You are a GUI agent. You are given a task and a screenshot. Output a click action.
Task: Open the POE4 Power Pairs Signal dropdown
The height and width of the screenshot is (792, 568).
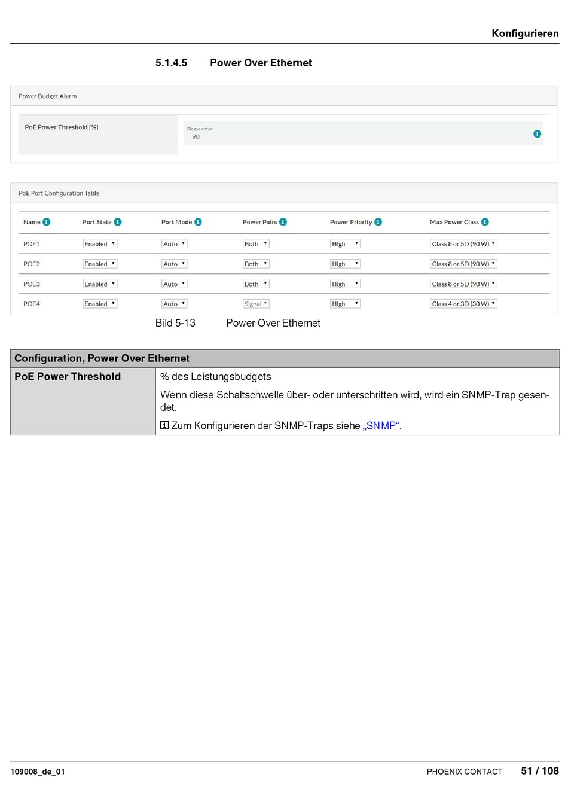click(x=256, y=304)
